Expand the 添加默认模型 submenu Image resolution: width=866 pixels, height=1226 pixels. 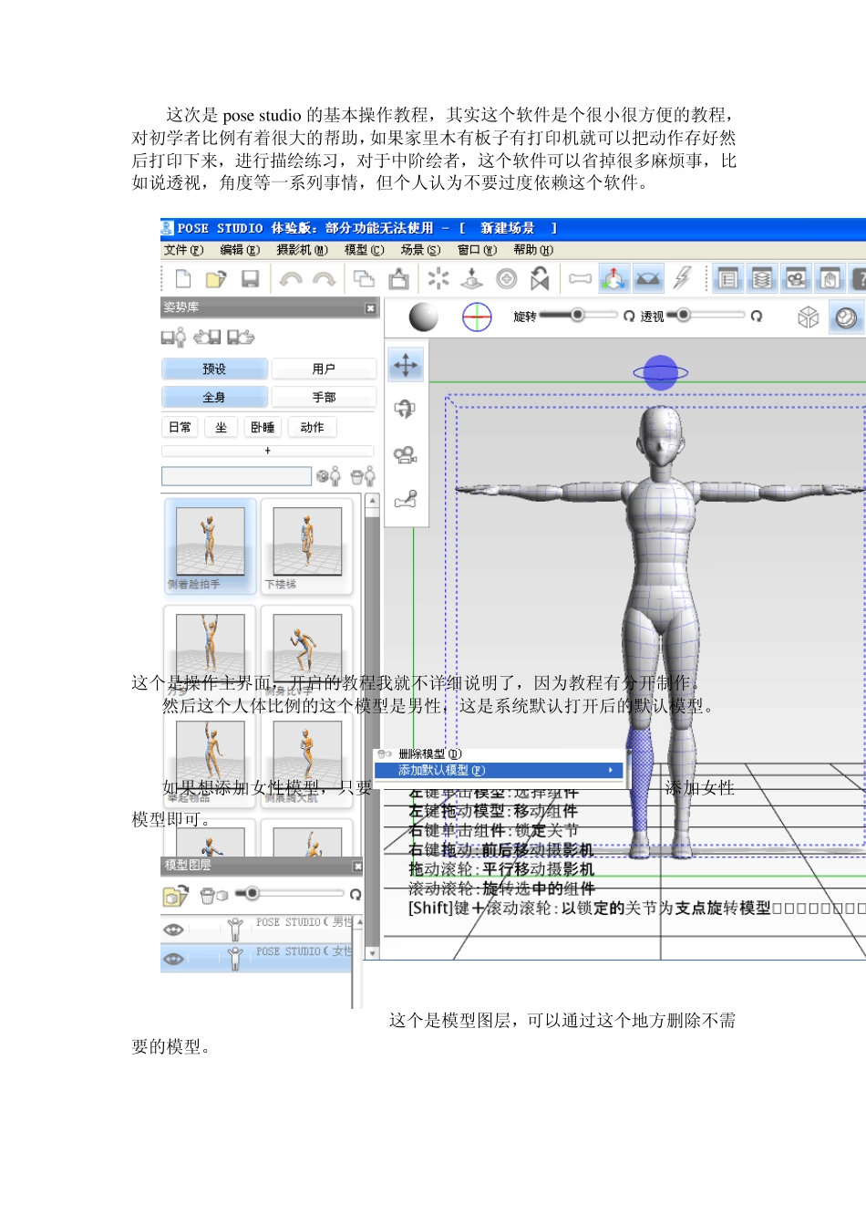500,770
